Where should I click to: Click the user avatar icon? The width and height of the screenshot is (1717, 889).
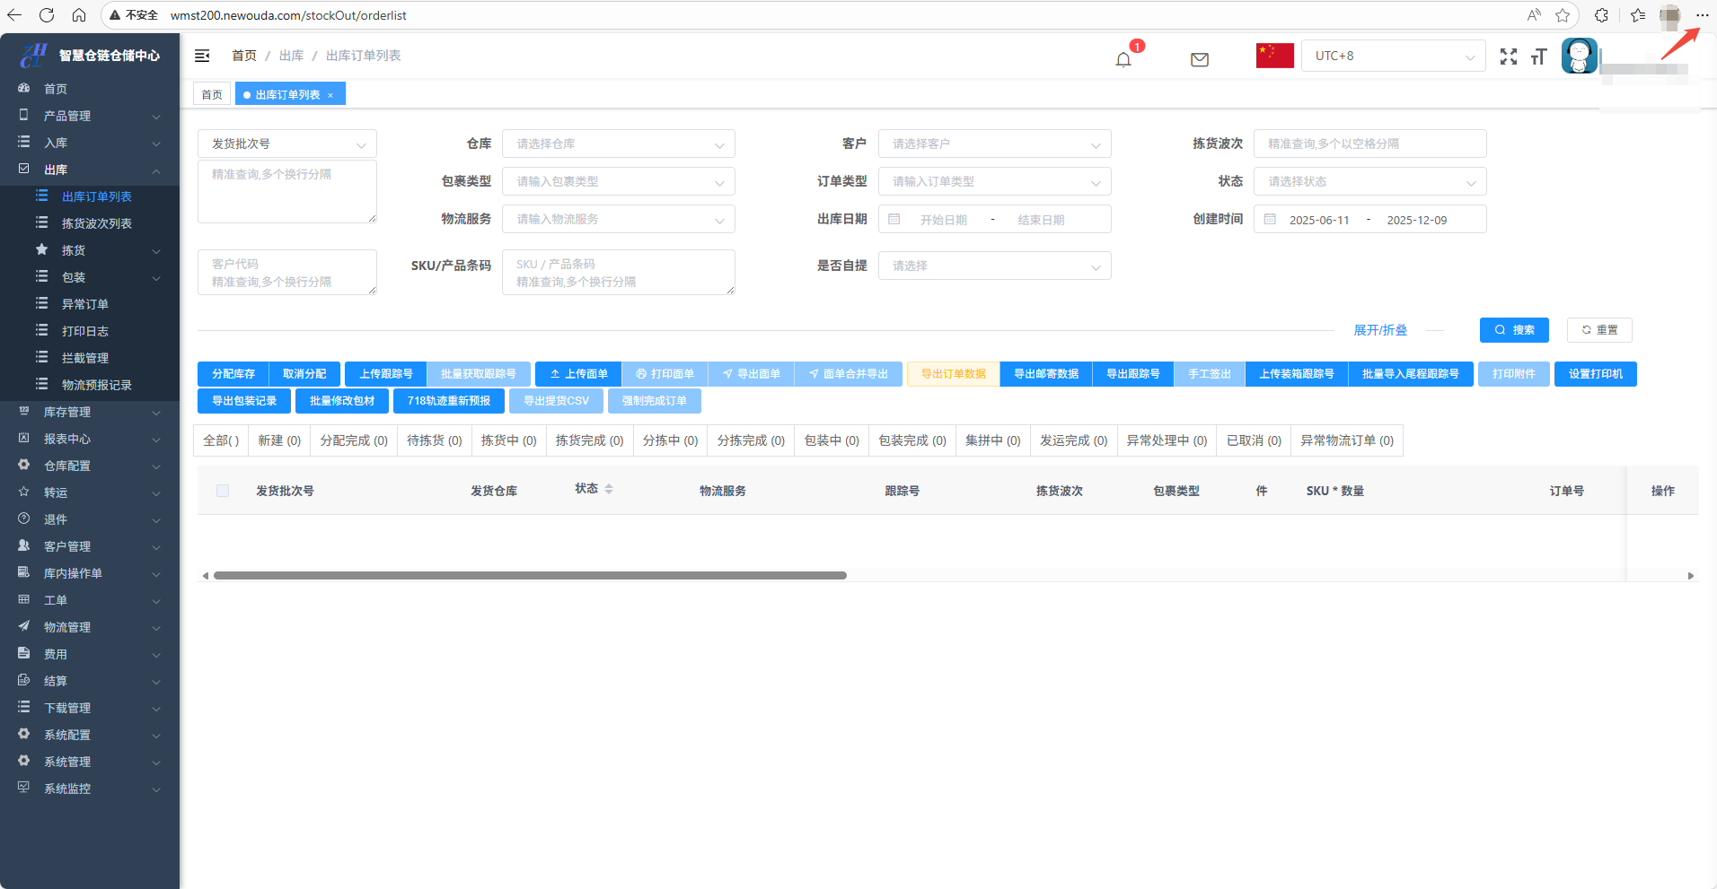1579,56
